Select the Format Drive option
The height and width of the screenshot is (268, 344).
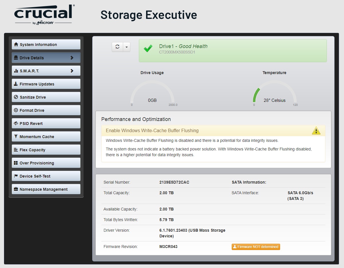tap(46, 110)
